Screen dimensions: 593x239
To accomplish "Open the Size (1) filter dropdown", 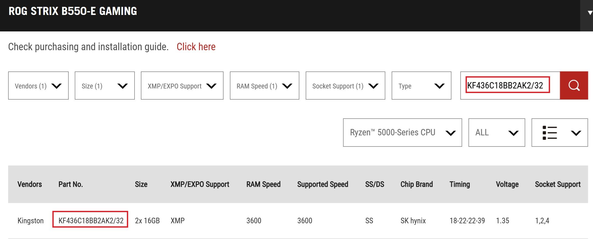I will click(x=105, y=86).
